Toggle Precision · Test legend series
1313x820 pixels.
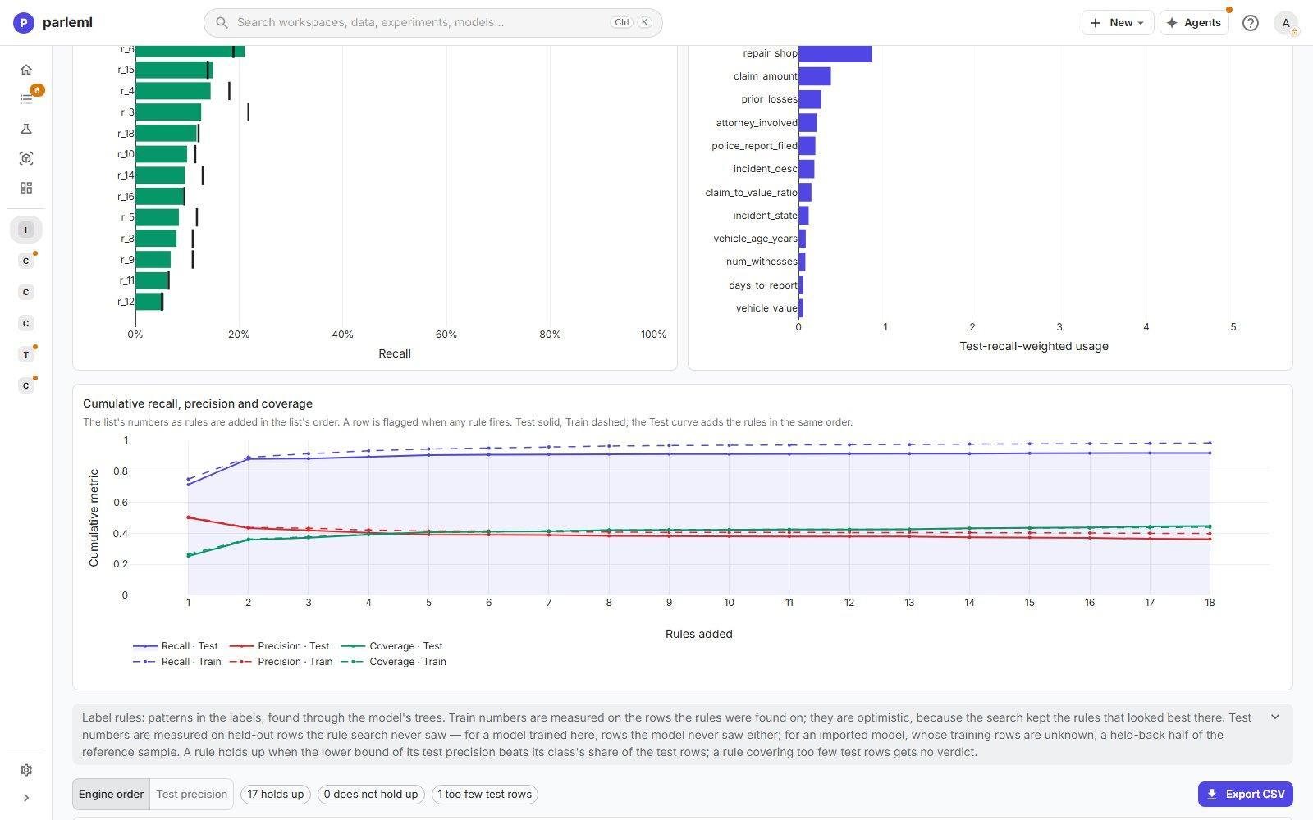(279, 646)
